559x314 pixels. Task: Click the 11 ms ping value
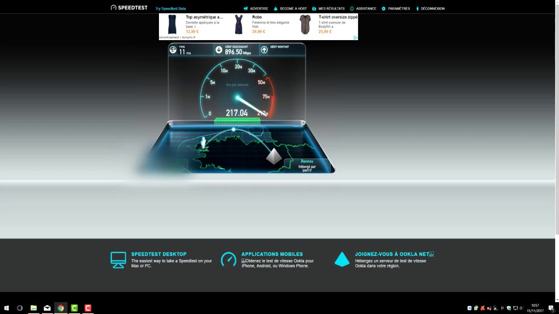(185, 52)
